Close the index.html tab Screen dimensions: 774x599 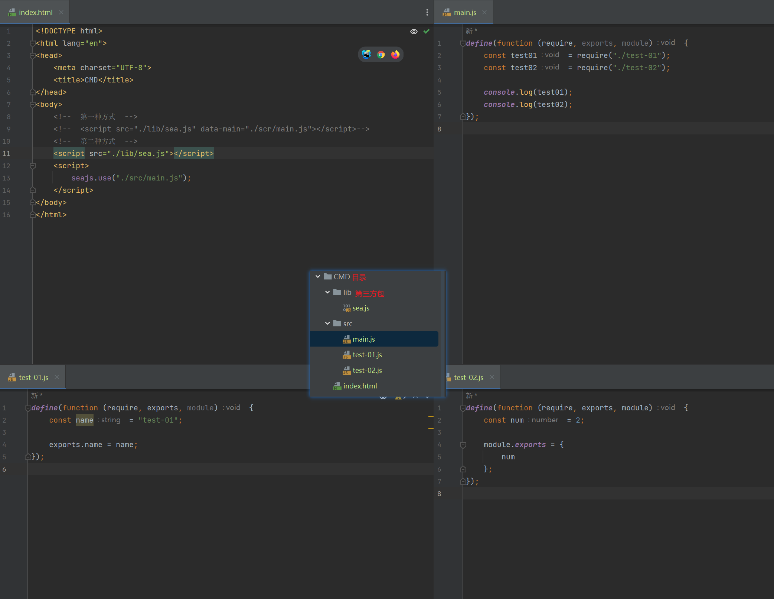click(x=61, y=12)
